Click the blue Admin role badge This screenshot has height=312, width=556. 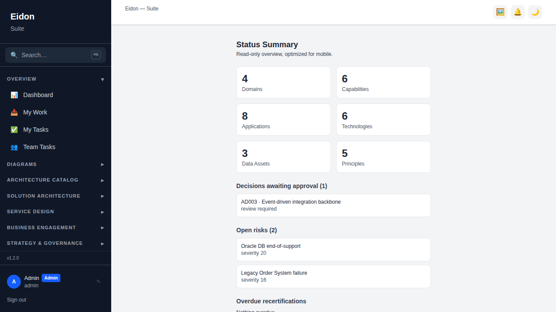(x=51, y=278)
